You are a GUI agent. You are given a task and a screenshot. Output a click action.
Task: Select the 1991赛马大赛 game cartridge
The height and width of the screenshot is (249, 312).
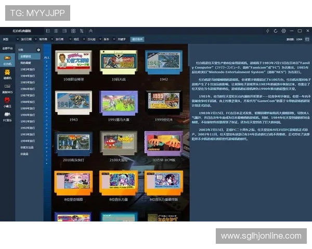[x=119, y=103]
